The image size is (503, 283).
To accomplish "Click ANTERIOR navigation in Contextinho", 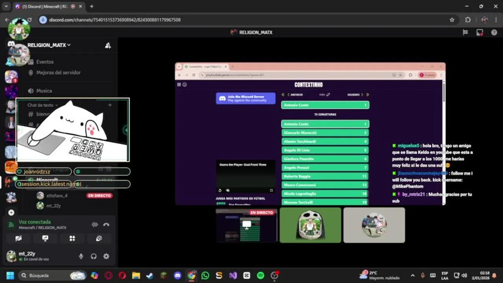I will tap(295, 95).
